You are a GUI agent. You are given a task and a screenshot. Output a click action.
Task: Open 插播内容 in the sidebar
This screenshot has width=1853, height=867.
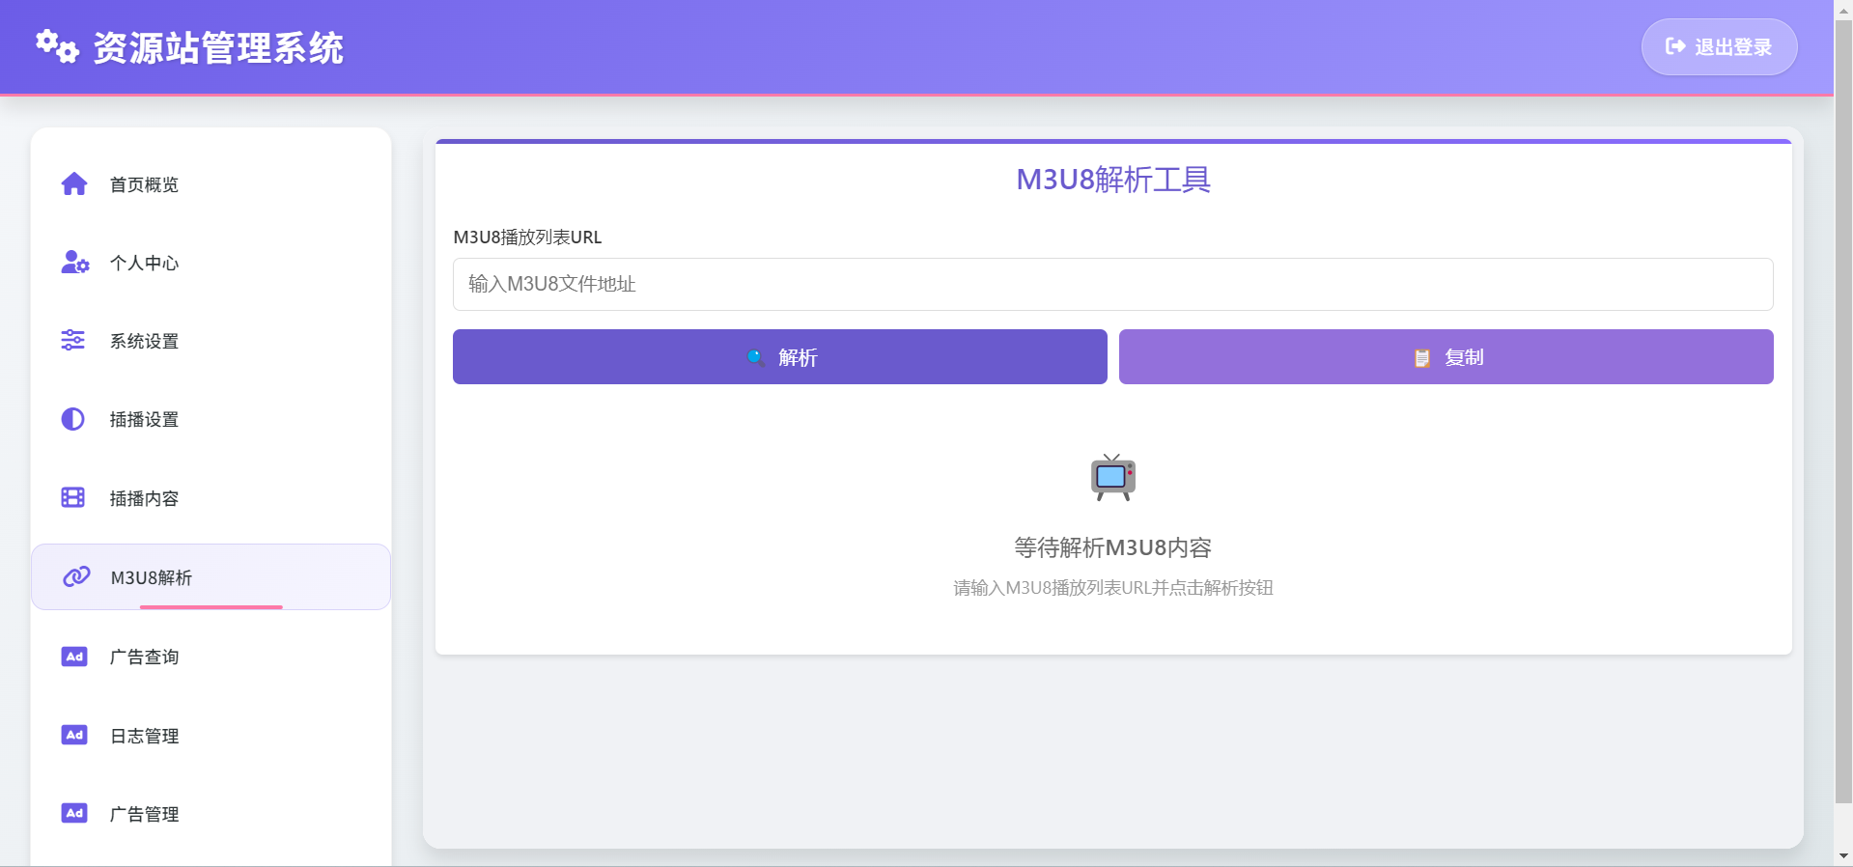[211, 498]
